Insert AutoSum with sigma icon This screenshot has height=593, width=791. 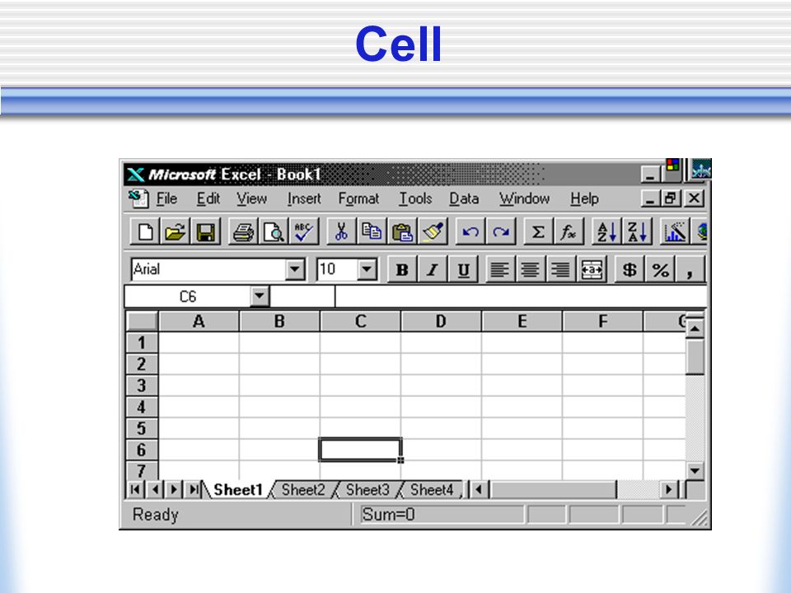tap(538, 232)
